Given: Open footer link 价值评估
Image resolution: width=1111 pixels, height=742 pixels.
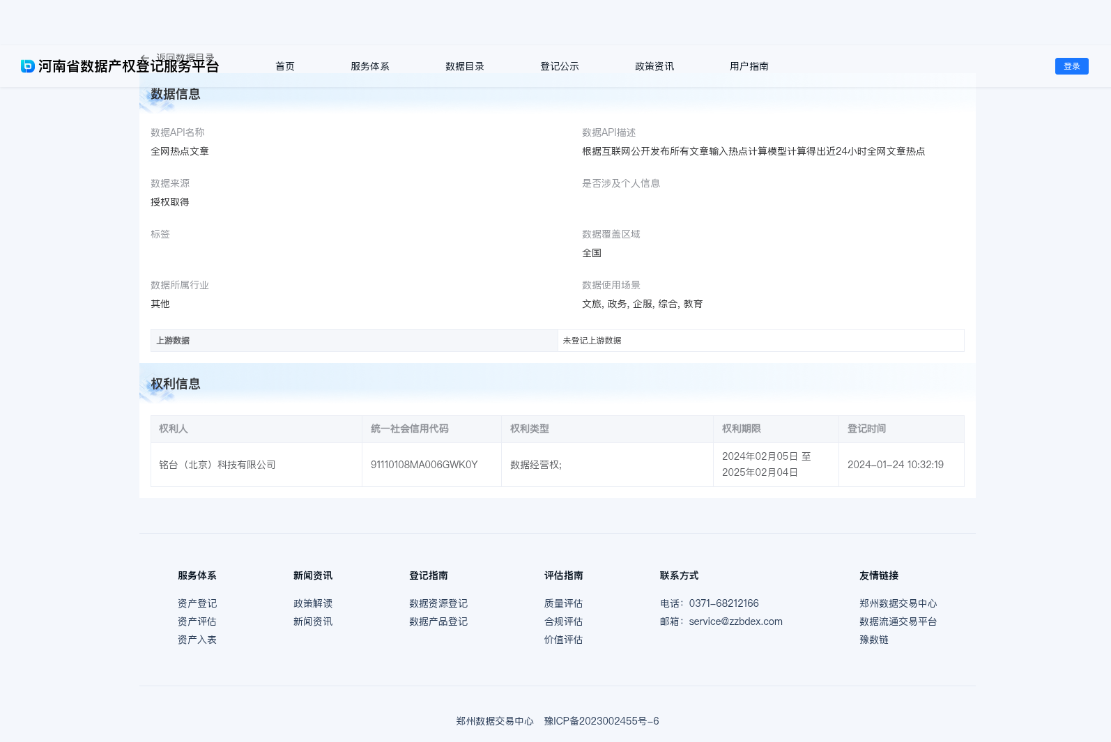Looking at the screenshot, I should (564, 640).
